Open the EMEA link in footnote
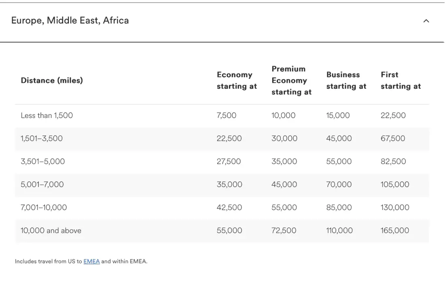The width and height of the screenshot is (445, 281). pos(91,261)
